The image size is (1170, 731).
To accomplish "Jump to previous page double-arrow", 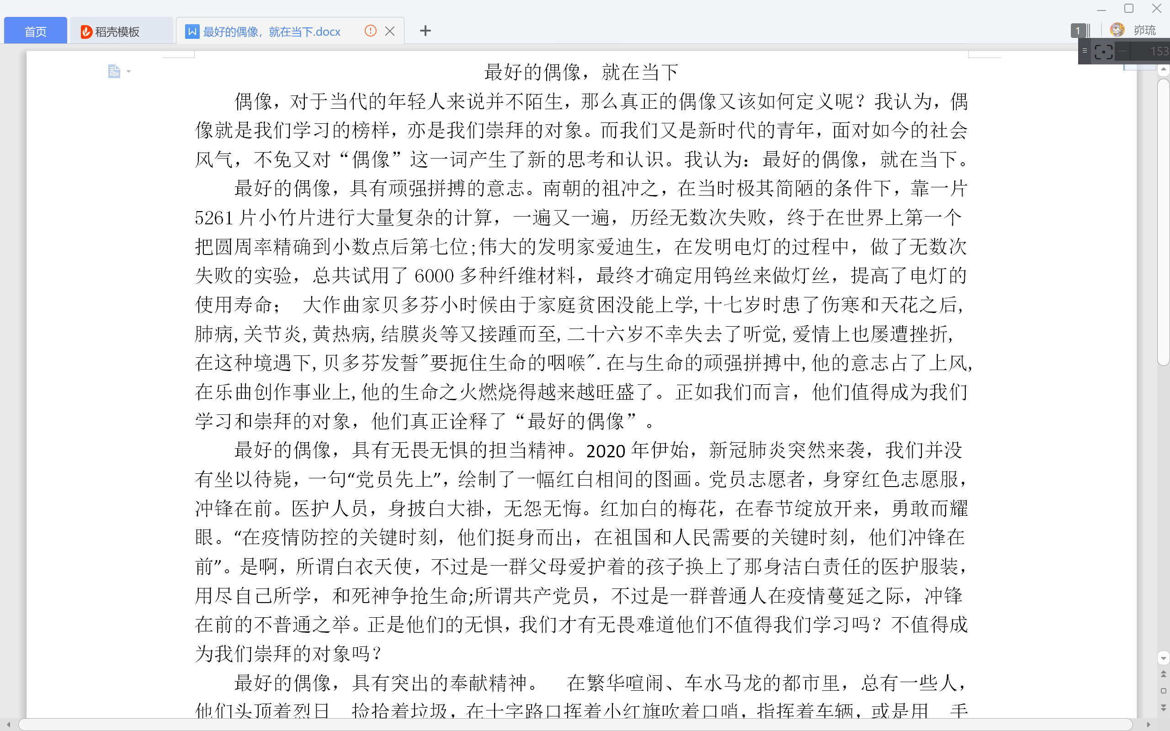I will click(1163, 674).
